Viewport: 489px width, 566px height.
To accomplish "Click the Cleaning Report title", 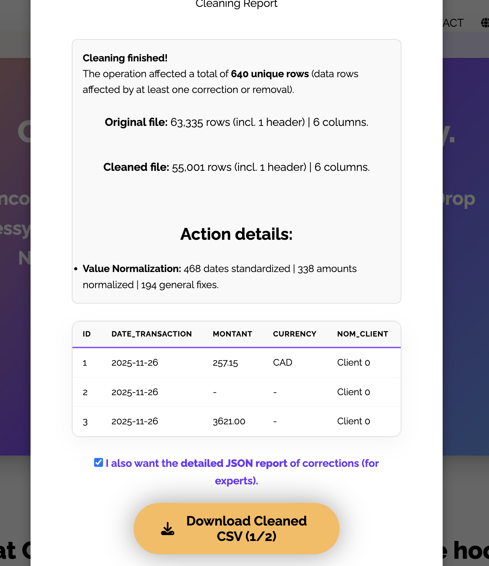I will point(236,4).
